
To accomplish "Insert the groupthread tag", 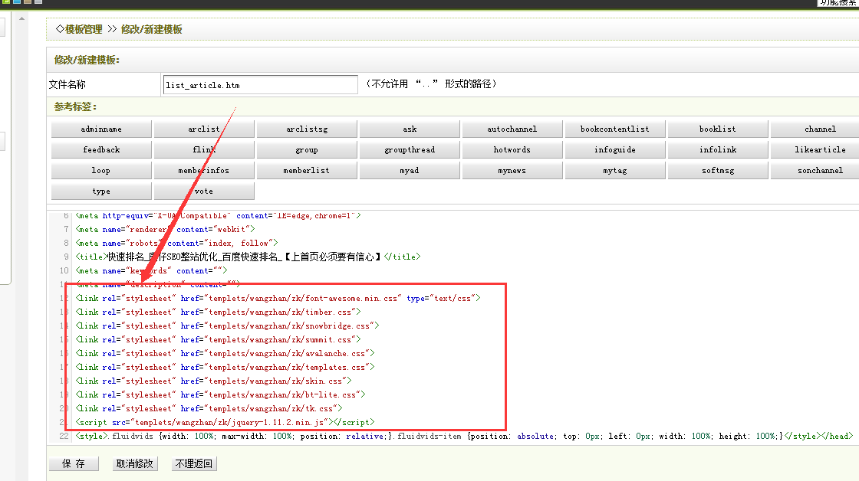I will (410, 150).
